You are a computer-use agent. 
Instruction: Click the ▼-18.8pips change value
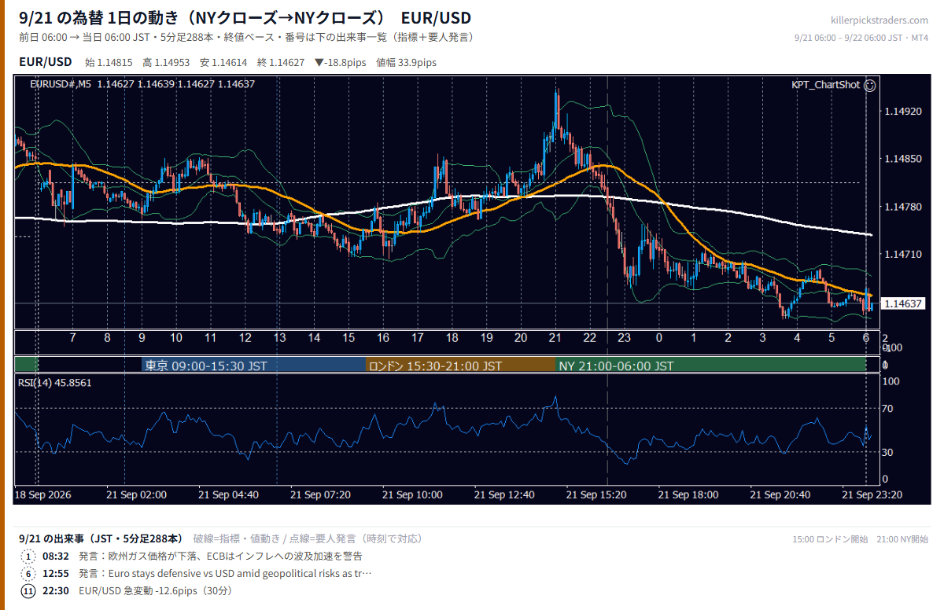pos(342,63)
